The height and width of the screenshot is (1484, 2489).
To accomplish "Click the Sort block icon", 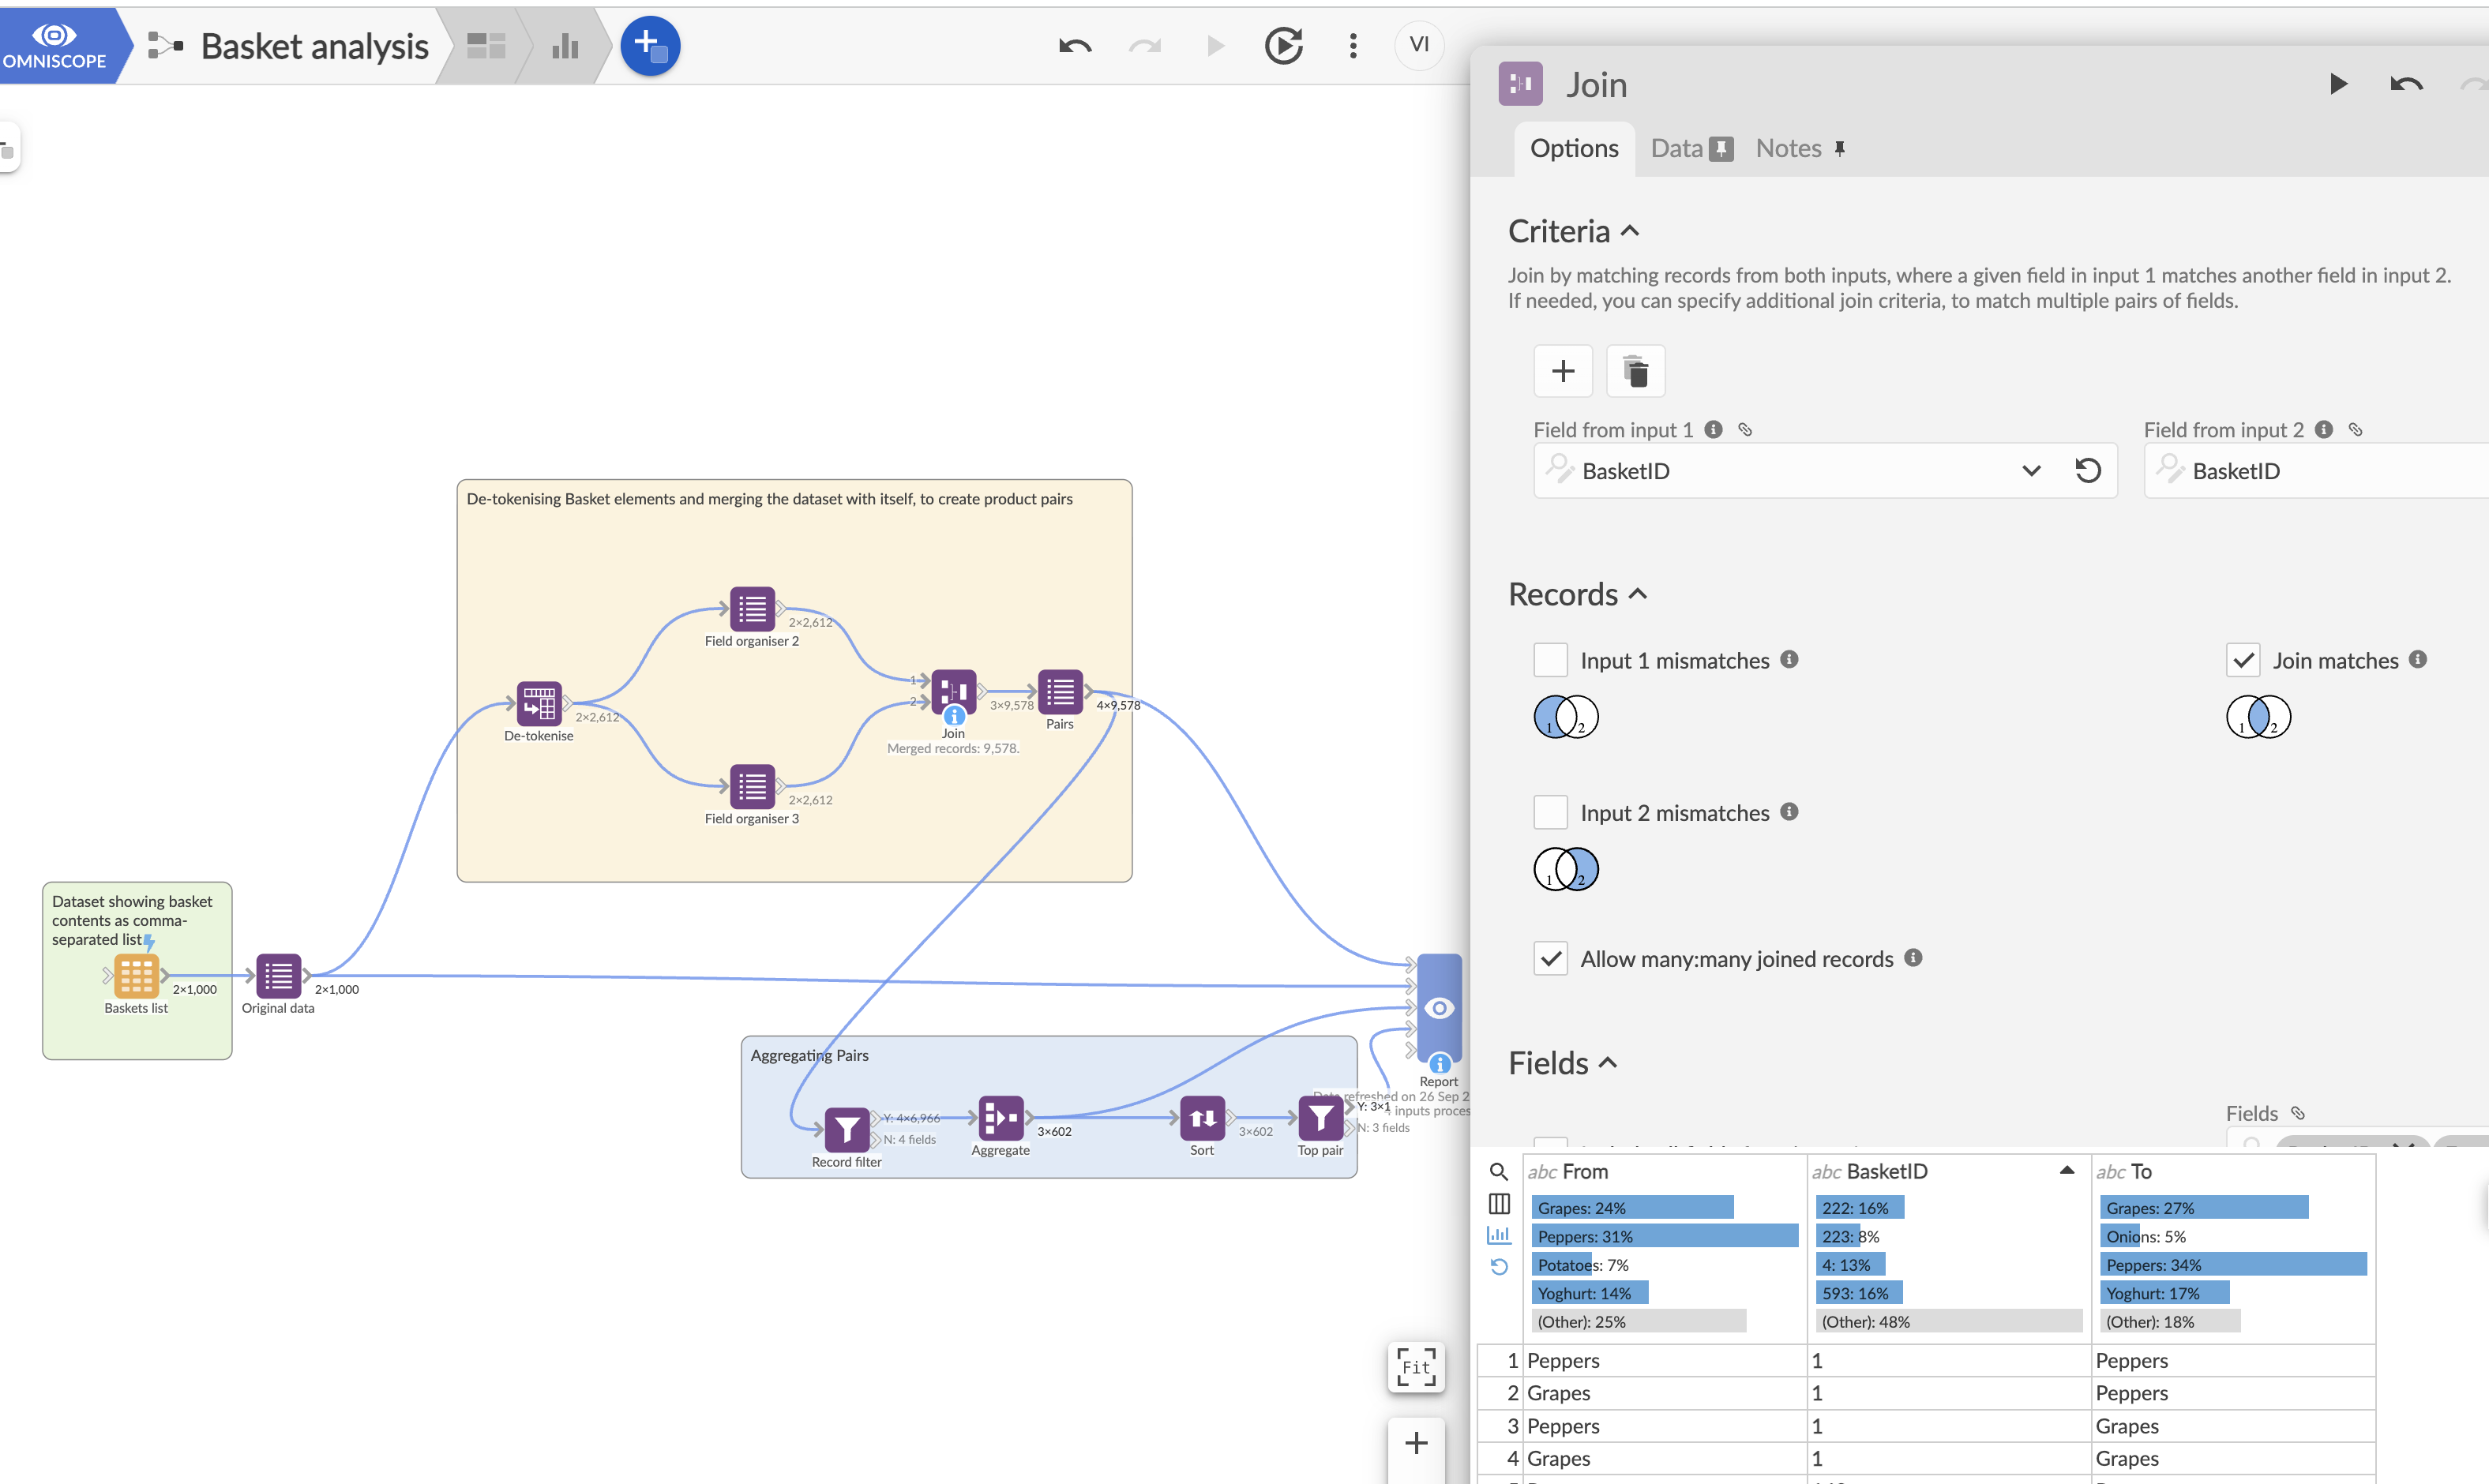I will coord(1202,1118).
